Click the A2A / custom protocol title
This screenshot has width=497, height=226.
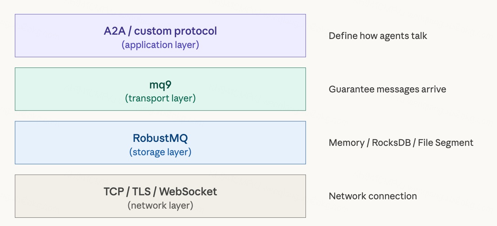click(160, 31)
